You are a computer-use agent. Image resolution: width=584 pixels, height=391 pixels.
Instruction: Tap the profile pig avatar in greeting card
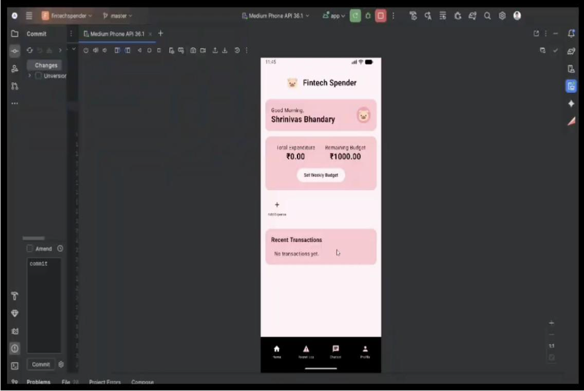coord(363,115)
